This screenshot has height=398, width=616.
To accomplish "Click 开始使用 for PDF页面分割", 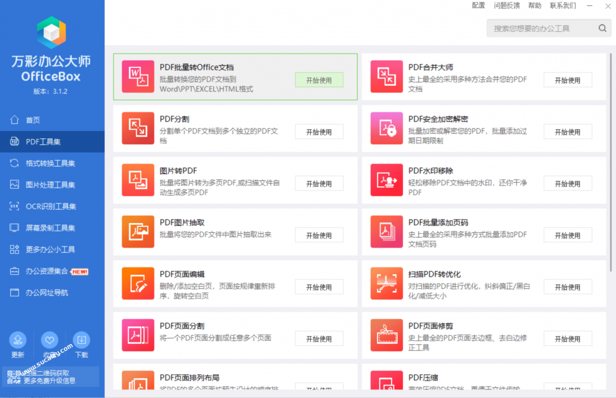I will pos(319,338).
